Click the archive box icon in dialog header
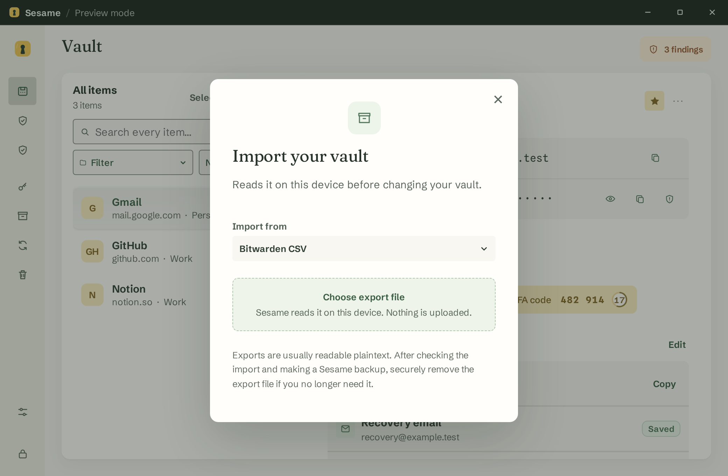Viewport: 728px width, 476px height. coord(364,118)
